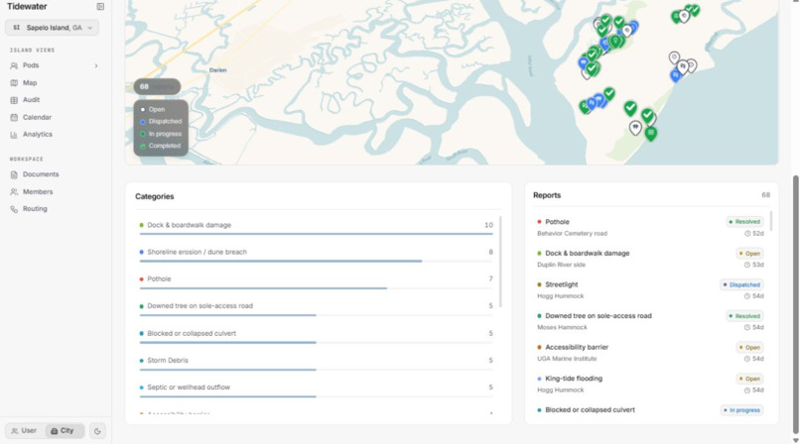This screenshot has width=800, height=444.
Task: Switch to City mode
Action: point(64,431)
